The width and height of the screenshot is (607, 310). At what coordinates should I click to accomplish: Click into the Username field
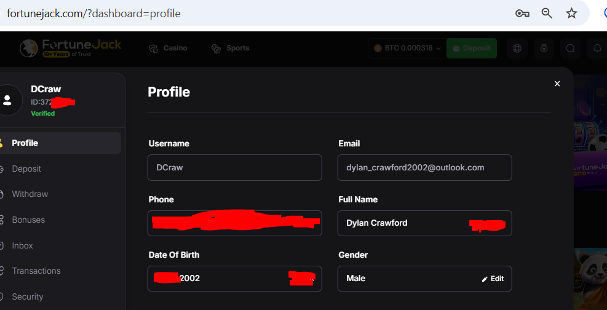click(234, 167)
